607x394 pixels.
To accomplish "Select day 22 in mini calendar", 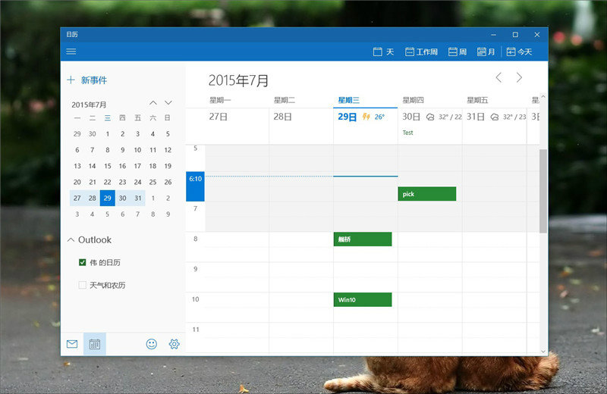I will coord(107,182).
